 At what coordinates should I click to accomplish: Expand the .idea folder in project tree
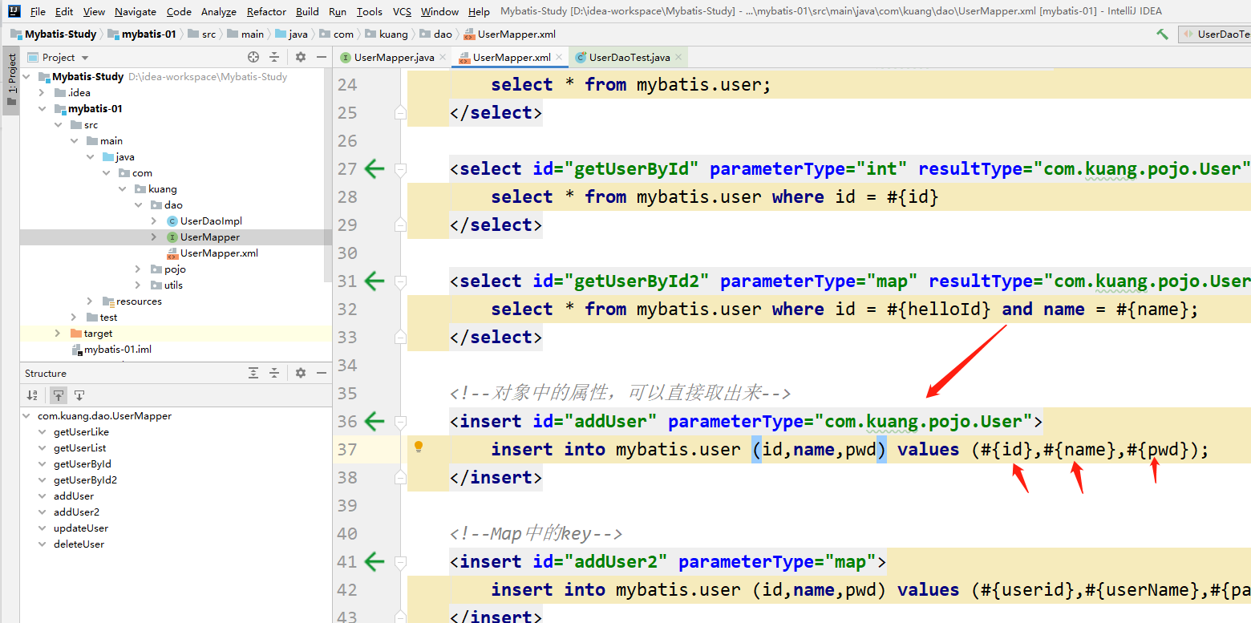(42, 92)
